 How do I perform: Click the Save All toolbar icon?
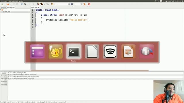click(x=17, y=4)
